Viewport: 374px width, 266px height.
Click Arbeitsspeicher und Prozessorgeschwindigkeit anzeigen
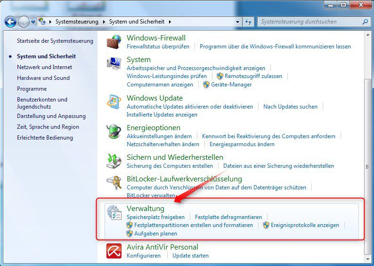pos(196,68)
